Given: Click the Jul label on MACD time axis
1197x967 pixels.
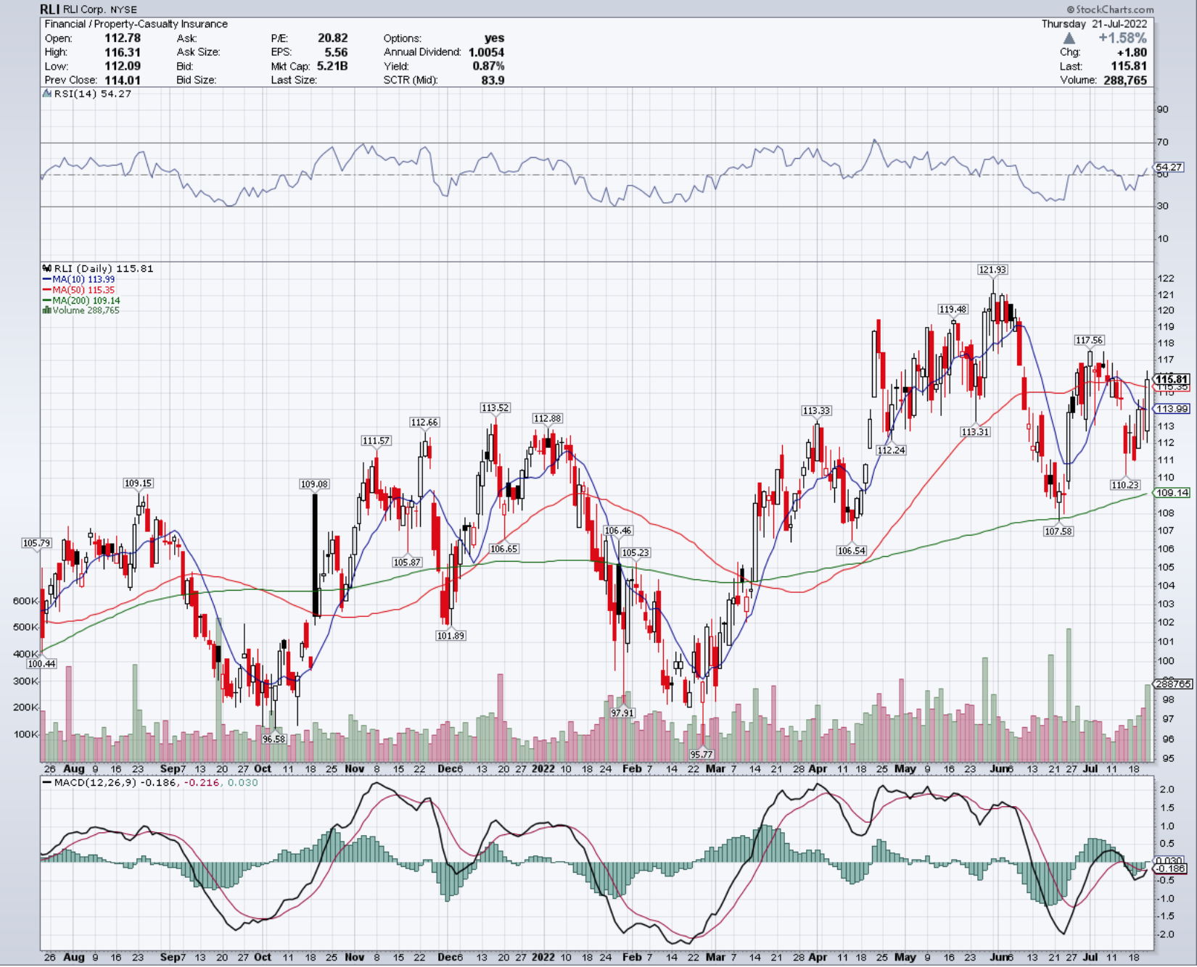Looking at the screenshot, I should point(1090,957).
